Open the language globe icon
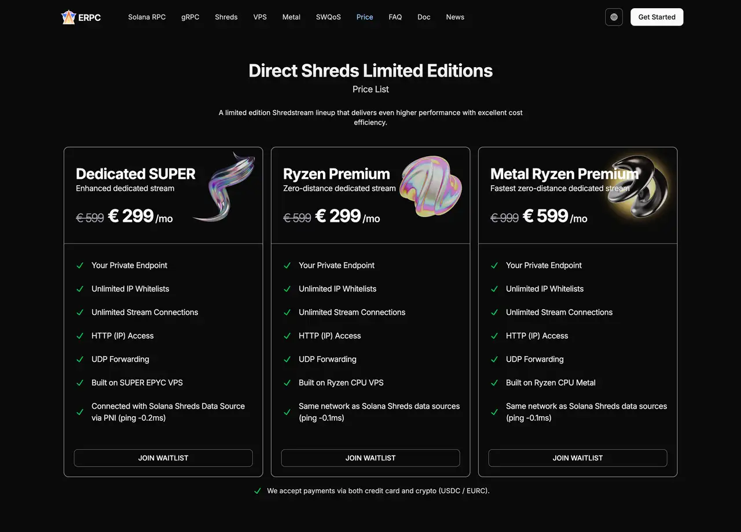The image size is (741, 532). tap(614, 17)
